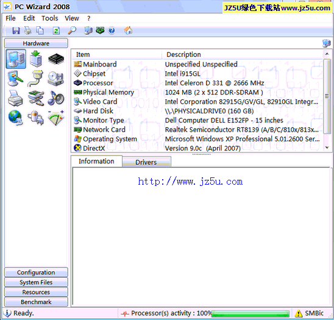
Task: Click the 1024 MB memory description
Action: [214, 93]
